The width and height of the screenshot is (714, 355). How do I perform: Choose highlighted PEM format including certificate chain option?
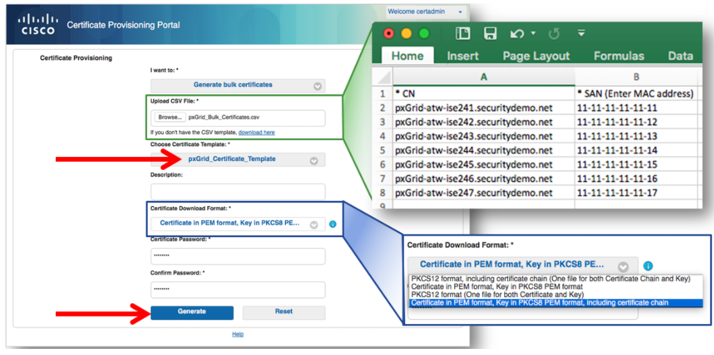(556, 302)
